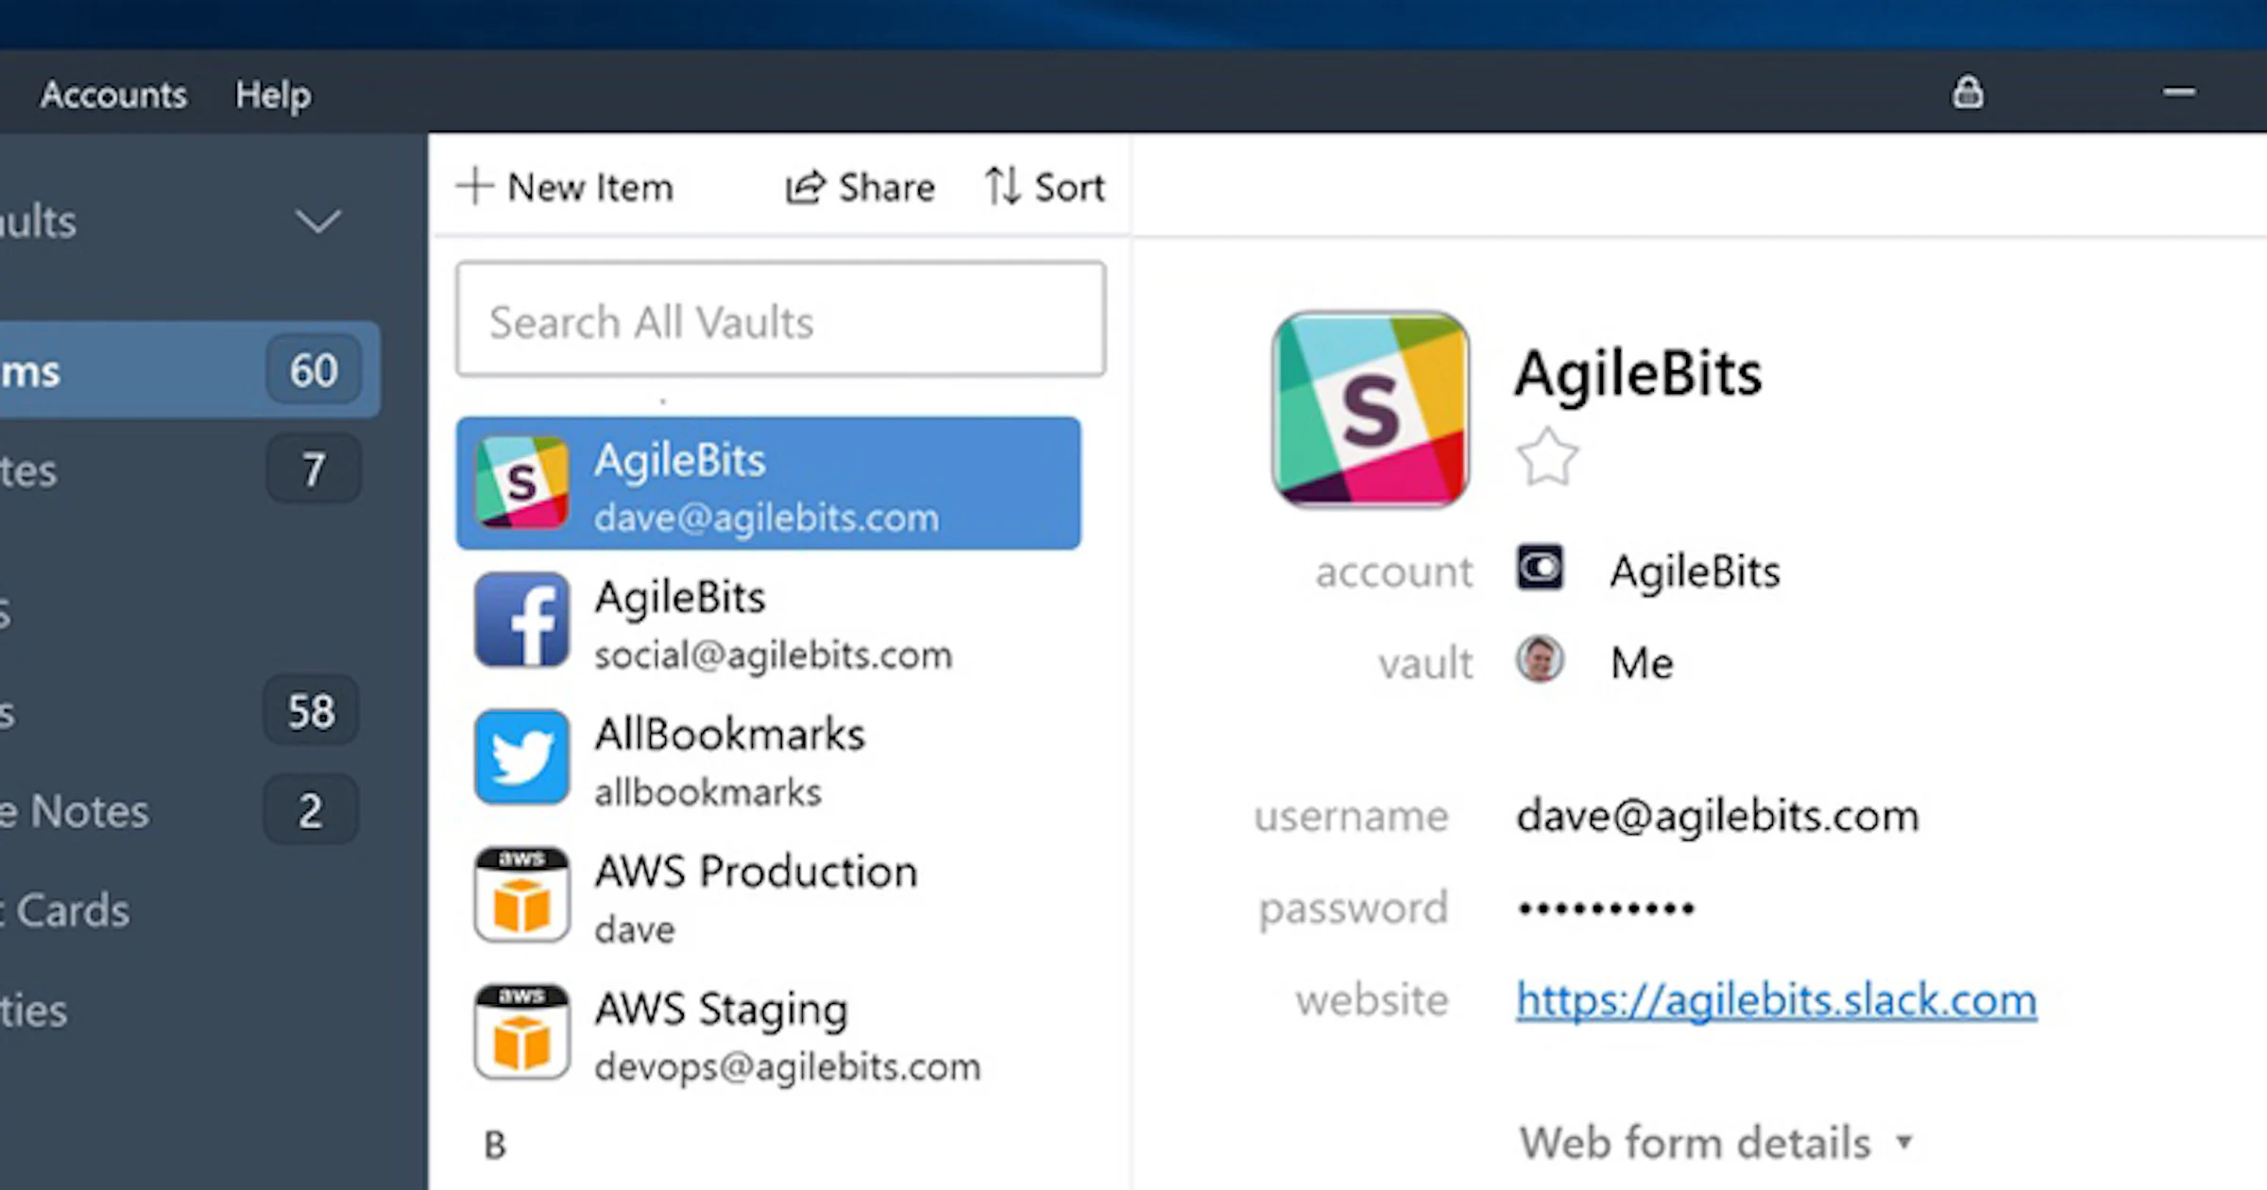
Task: Select AgileBits dave@agilebits.com list entry
Action: (x=768, y=484)
